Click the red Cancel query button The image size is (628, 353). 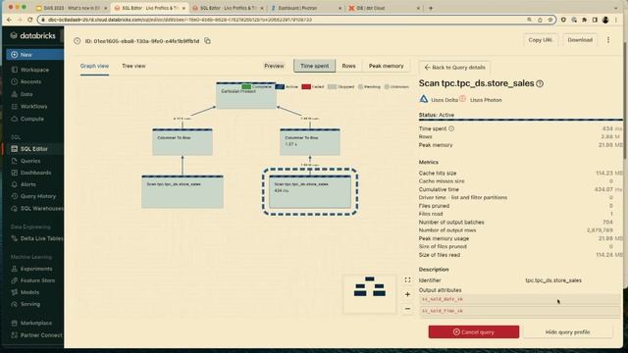tap(473, 331)
